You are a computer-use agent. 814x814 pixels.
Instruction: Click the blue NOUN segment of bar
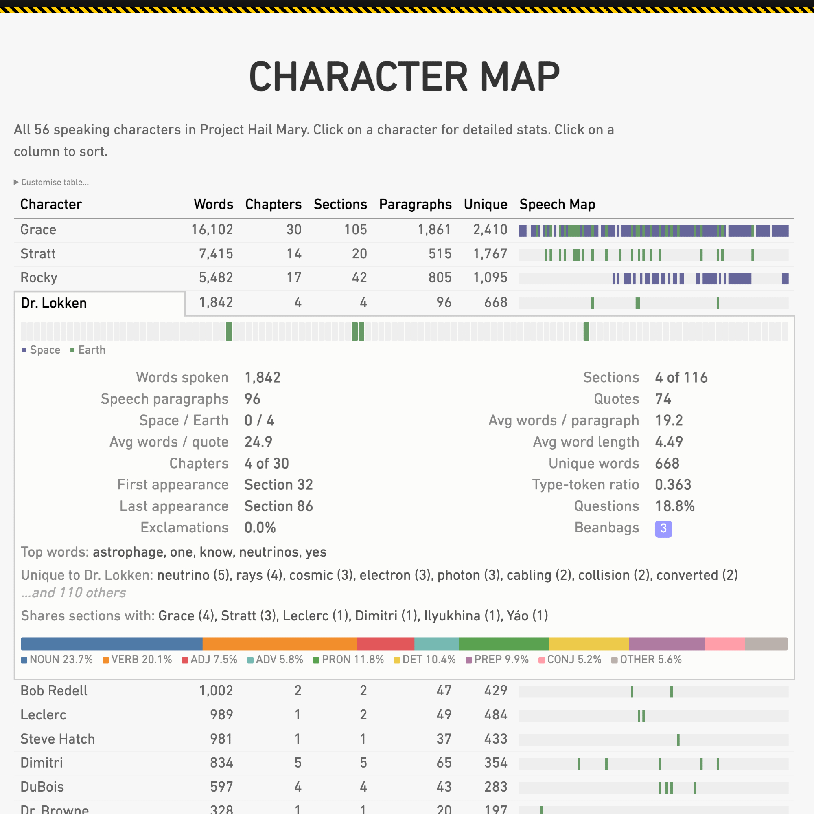(x=111, y=644)
